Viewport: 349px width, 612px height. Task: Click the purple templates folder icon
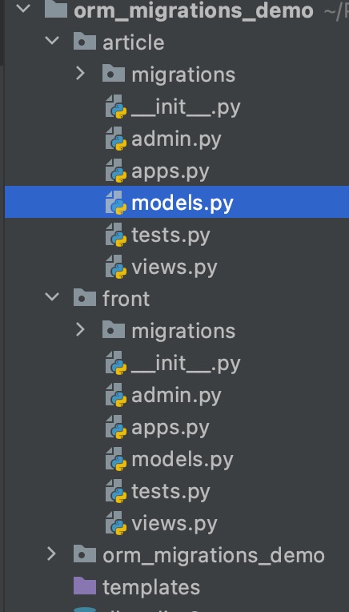(x=85, y=586)
